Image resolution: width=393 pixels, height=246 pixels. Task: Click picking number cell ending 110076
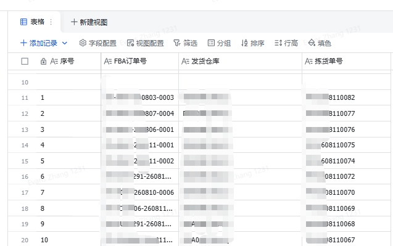pyautogui.click(x=346, y=129)
